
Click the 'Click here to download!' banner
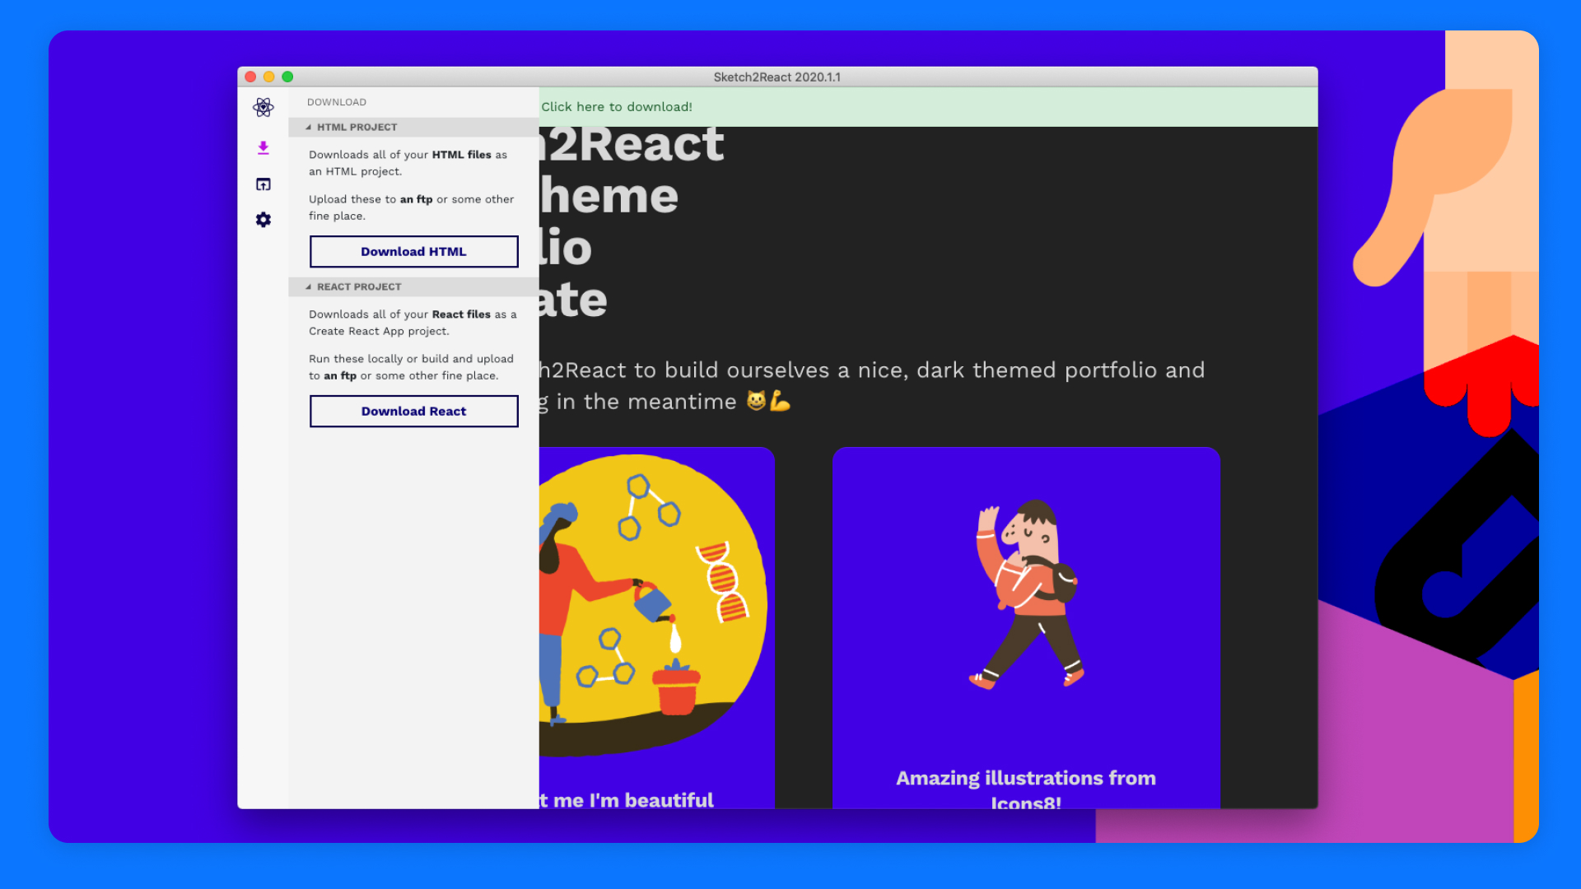click(x=928, y=107)
